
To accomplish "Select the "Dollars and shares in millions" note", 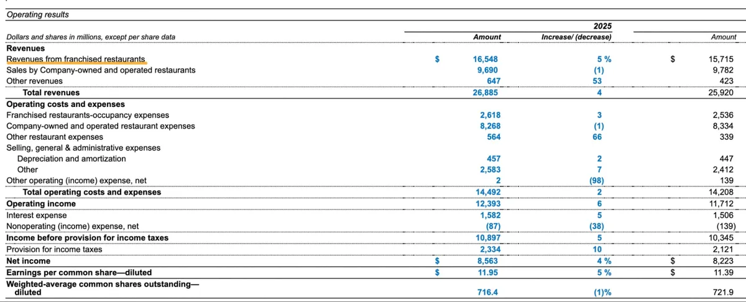I will [x=91, y=37].
